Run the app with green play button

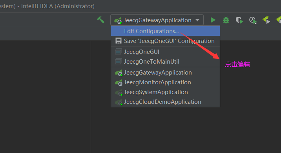213,20
